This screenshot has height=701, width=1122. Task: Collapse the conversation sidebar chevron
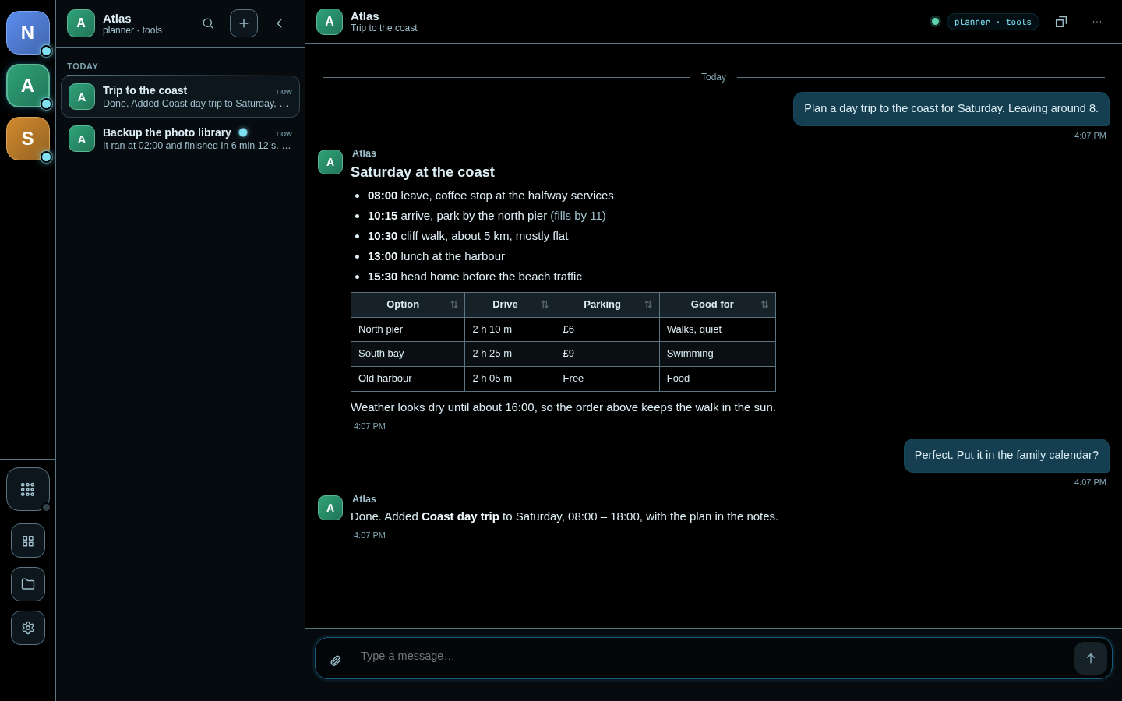click(280, 23)
